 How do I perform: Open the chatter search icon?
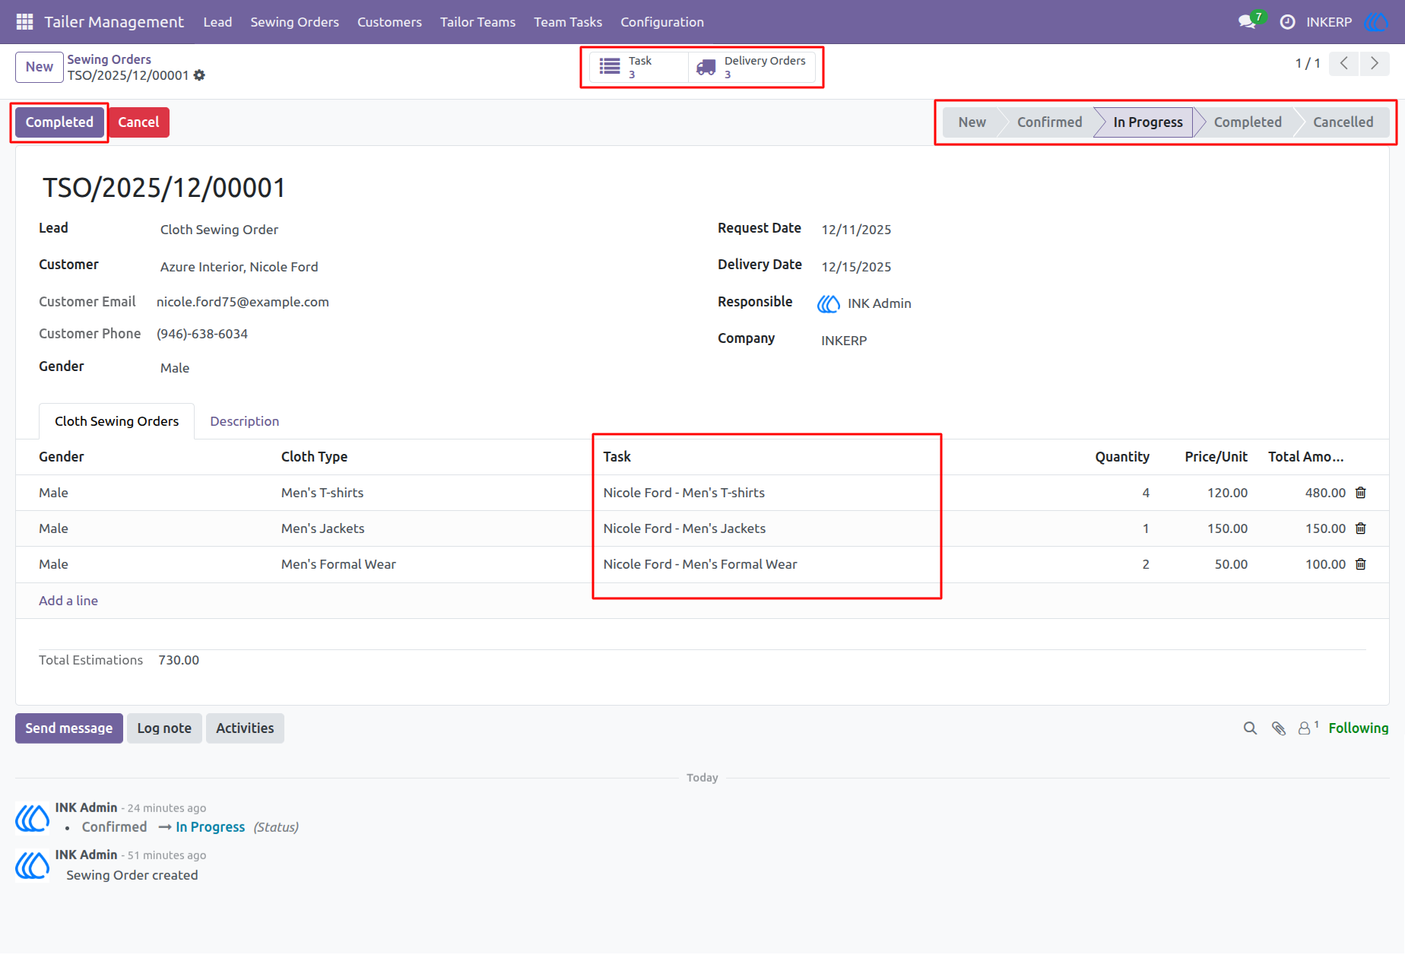coord(1250,728)
